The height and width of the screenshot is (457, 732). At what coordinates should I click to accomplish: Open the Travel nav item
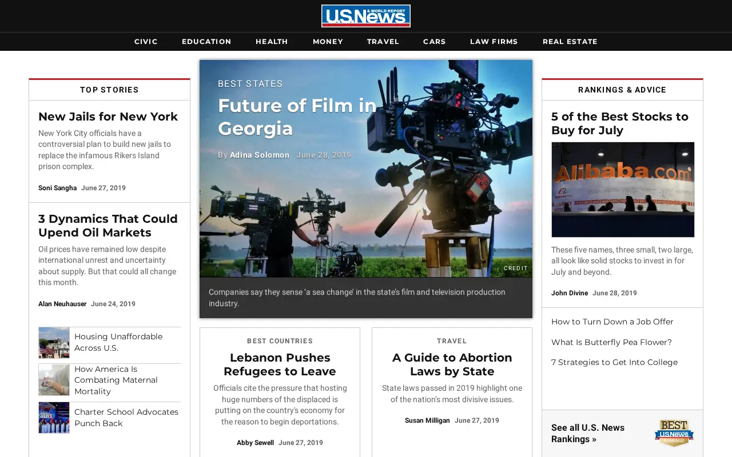point(383,42)
